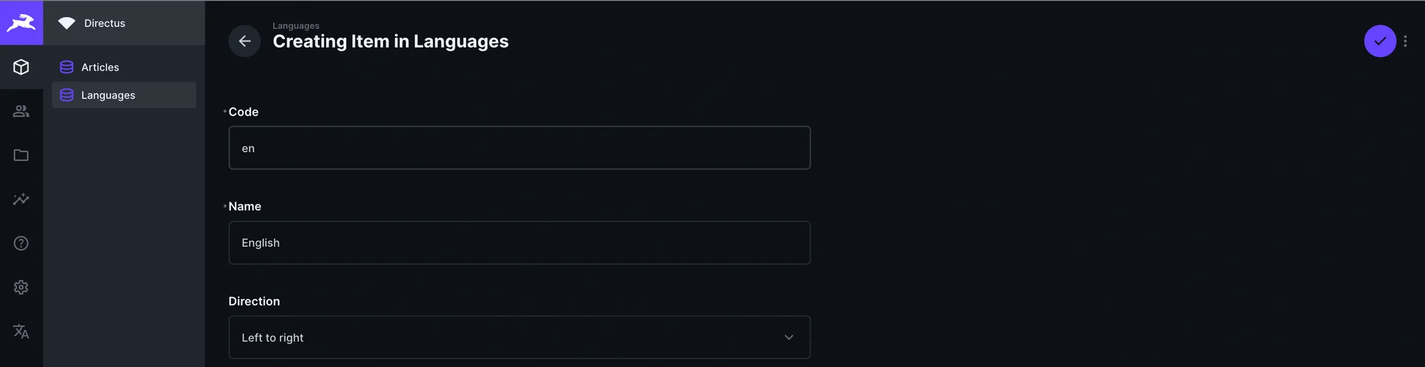Screen dimensions: 1425x367
Task: Open the three-dot more options menu
Action: click(1405, 41)
